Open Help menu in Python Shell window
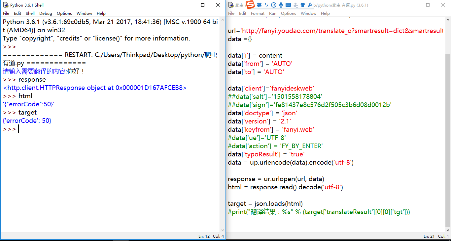This screenshot has height=241, width=451. pos(101,13)
